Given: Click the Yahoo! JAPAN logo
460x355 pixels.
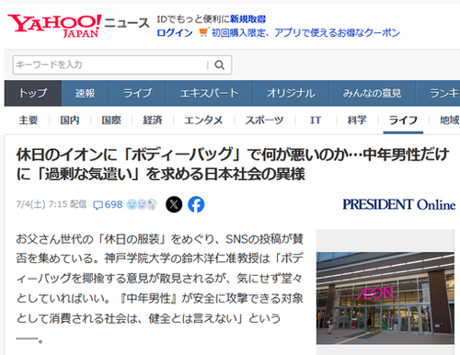Looking at the screenshot, I should [54, 26].
